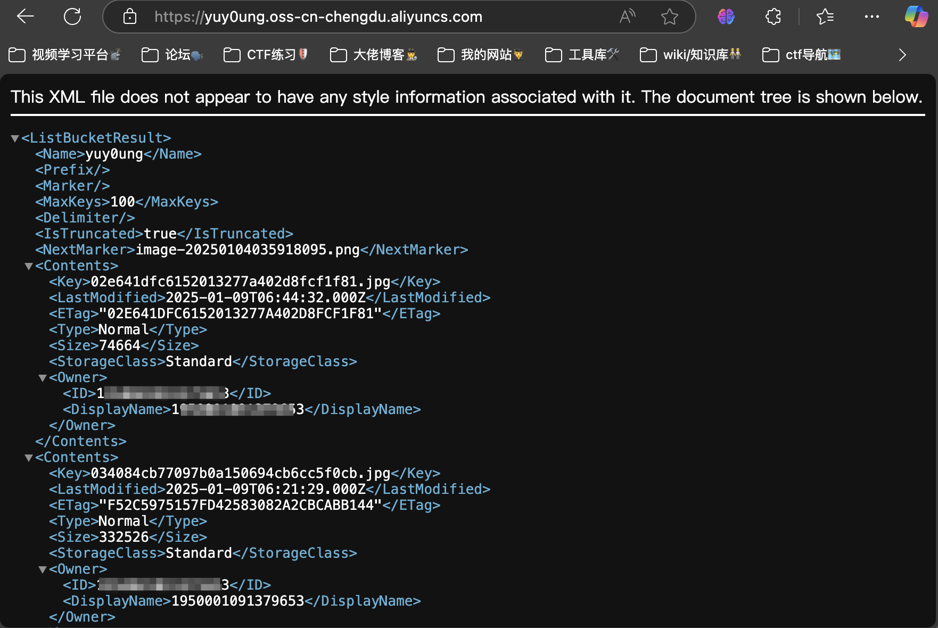Open the 工具库 bookmarks folder
This screenshot has height=628, width=938.
pos(582,55)
